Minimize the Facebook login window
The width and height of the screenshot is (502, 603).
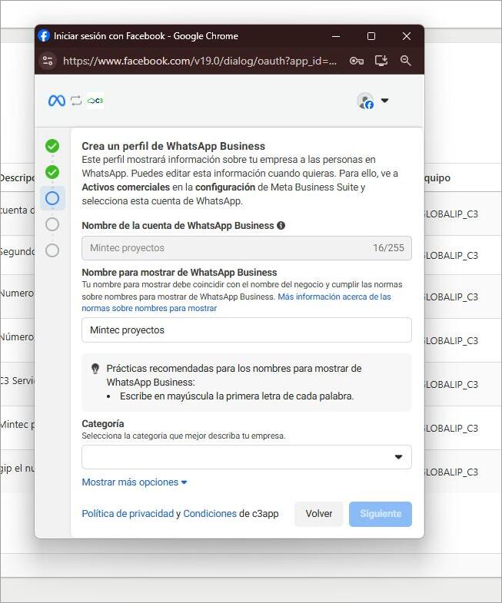coord(336,36)
